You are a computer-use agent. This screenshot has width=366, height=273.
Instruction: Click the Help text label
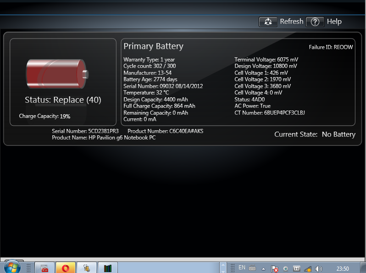click(x=334, y=22)
